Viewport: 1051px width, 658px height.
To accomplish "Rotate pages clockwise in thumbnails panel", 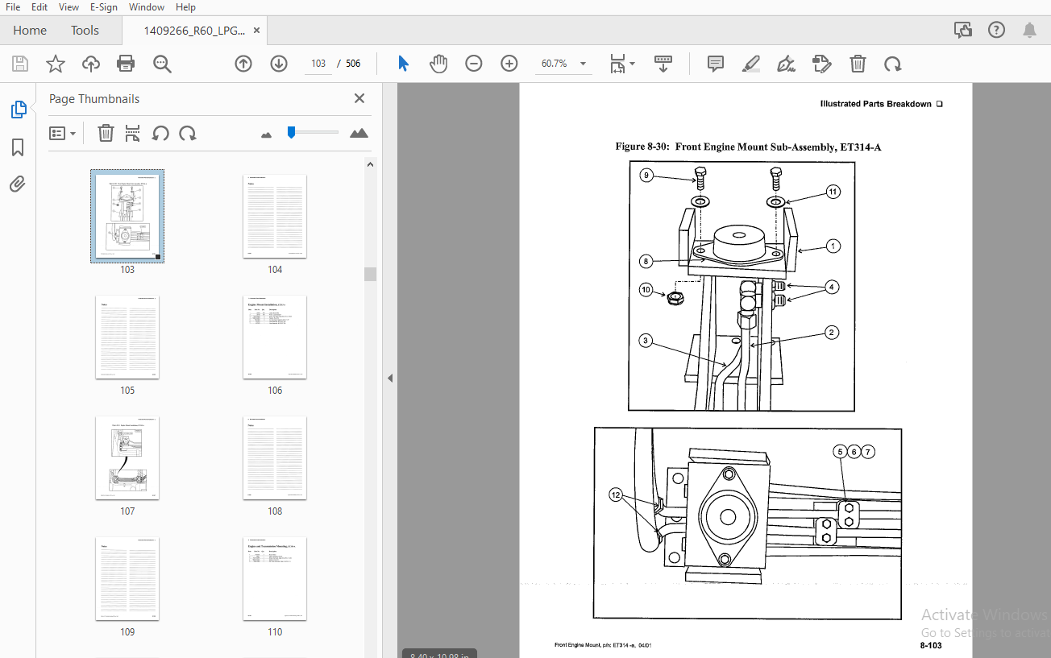I will point(188,133).
